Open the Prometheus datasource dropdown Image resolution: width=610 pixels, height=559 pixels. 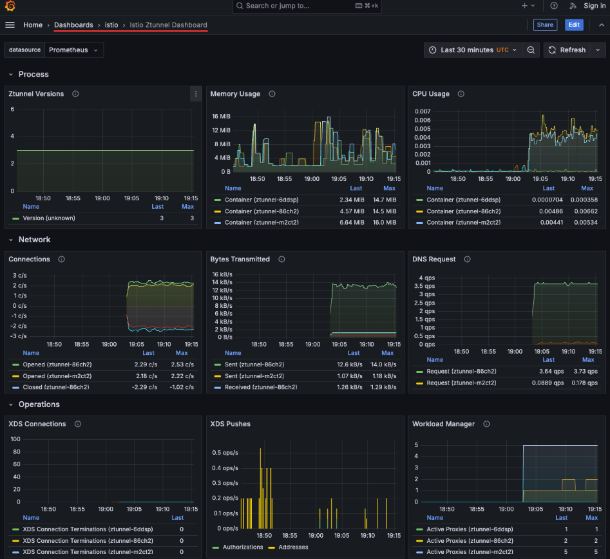click(74, 50)
